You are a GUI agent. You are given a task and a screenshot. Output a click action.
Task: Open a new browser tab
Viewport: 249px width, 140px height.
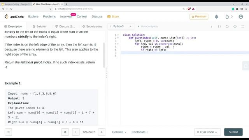(67, 4)
